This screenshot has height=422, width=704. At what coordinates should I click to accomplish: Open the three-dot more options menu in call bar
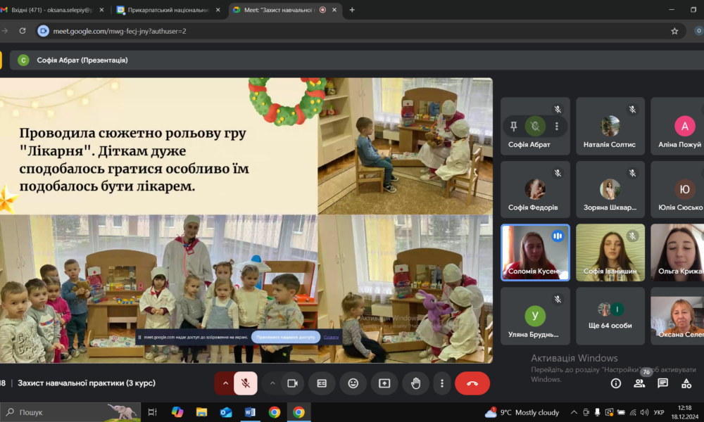442,383
